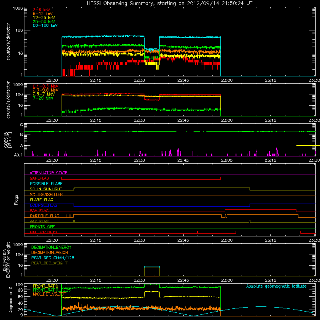
Task: Click the HESSI Observing Summary title
Action: [x=170, y=4]
